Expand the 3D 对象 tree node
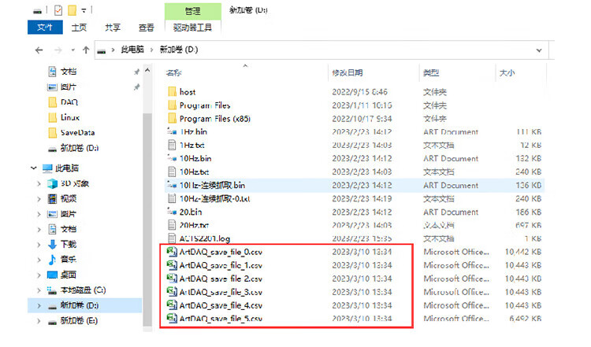The width and height of the screenshot is (591, 347). (x=39, y=183)
